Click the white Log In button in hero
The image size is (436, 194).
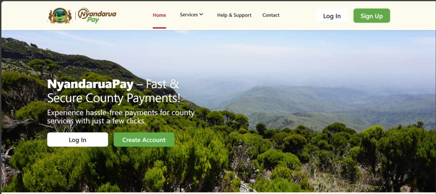tap(77, 140)
